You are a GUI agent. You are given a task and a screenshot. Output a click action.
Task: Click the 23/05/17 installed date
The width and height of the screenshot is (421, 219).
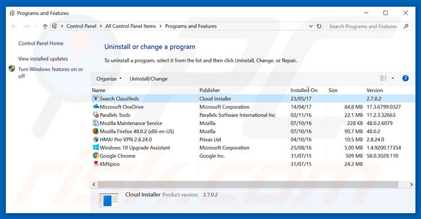[x=301, y=99]
